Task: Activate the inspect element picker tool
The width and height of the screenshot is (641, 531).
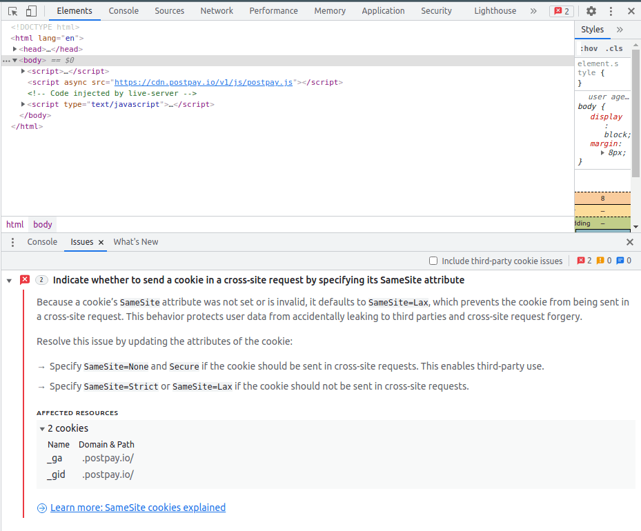Action: click(12, 11)
